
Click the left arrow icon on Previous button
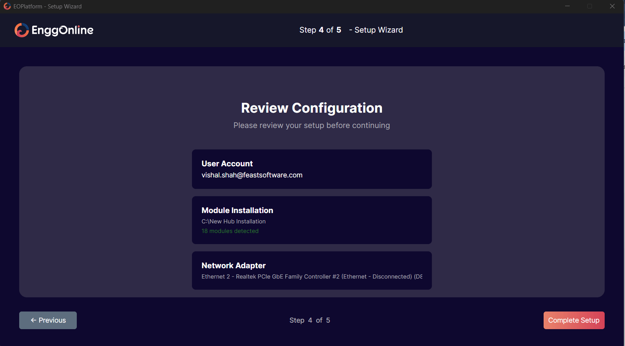tap(33, 320)
